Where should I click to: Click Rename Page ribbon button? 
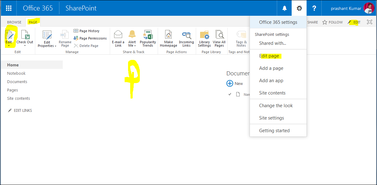[65, 39]
